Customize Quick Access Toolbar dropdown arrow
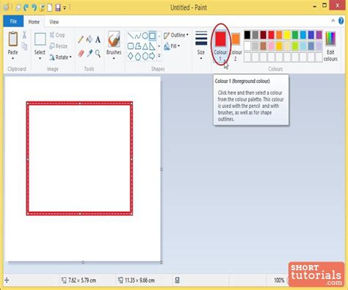 65,8
